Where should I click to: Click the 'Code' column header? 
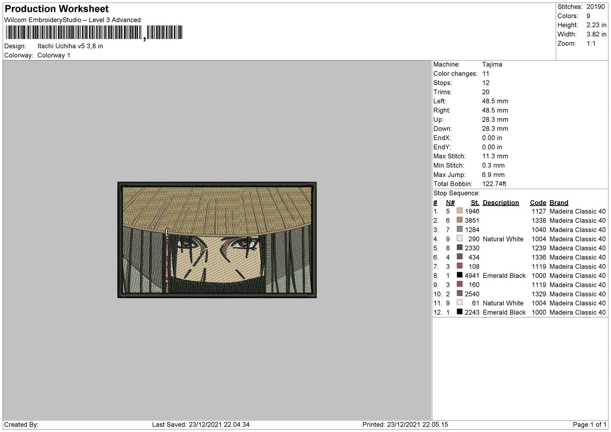pos(538,203)
